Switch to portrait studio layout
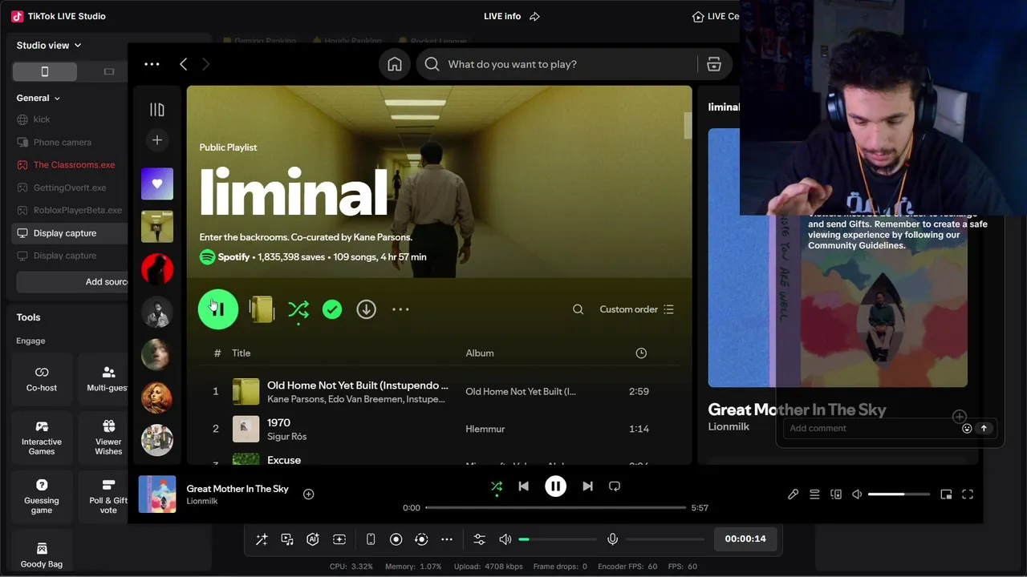The width and height of the screenshot is (1027, 577). click(45, 71)
